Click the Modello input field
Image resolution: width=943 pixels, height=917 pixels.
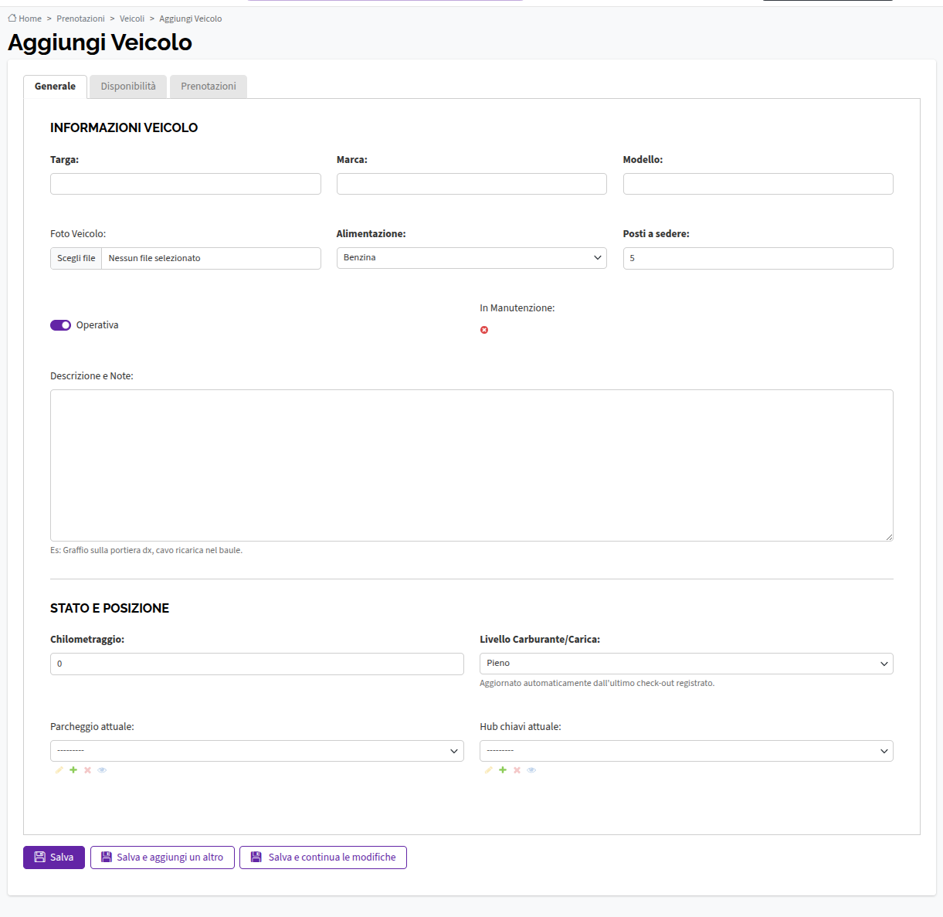tap(758, 184)
